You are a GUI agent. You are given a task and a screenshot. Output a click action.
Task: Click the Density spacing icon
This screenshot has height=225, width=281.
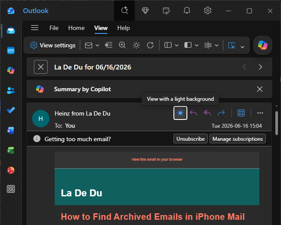(x=208, y=45)
